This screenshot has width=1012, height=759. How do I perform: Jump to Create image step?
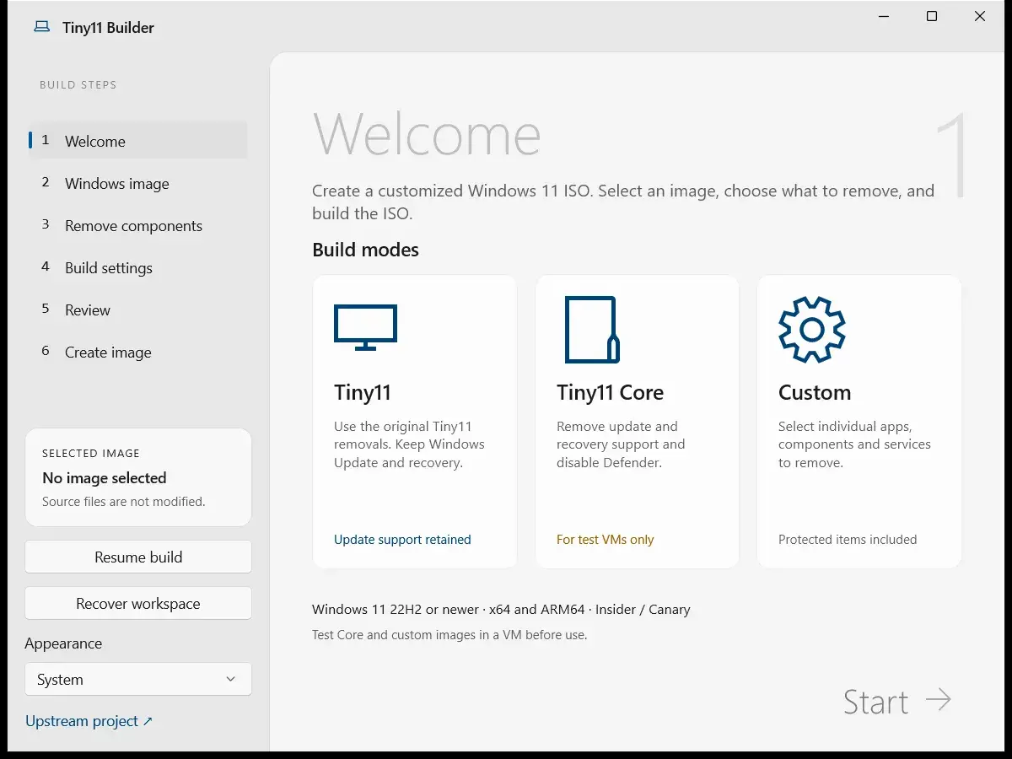(138, 352)
